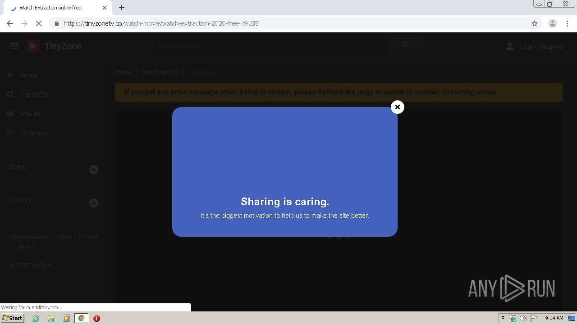Open a new browser tab

[x=122, y=8]
